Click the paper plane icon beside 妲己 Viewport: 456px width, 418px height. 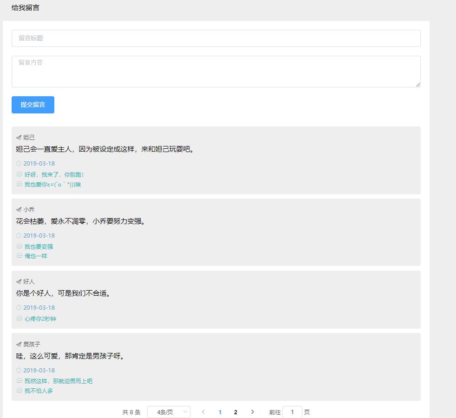[x=18, y=137]
